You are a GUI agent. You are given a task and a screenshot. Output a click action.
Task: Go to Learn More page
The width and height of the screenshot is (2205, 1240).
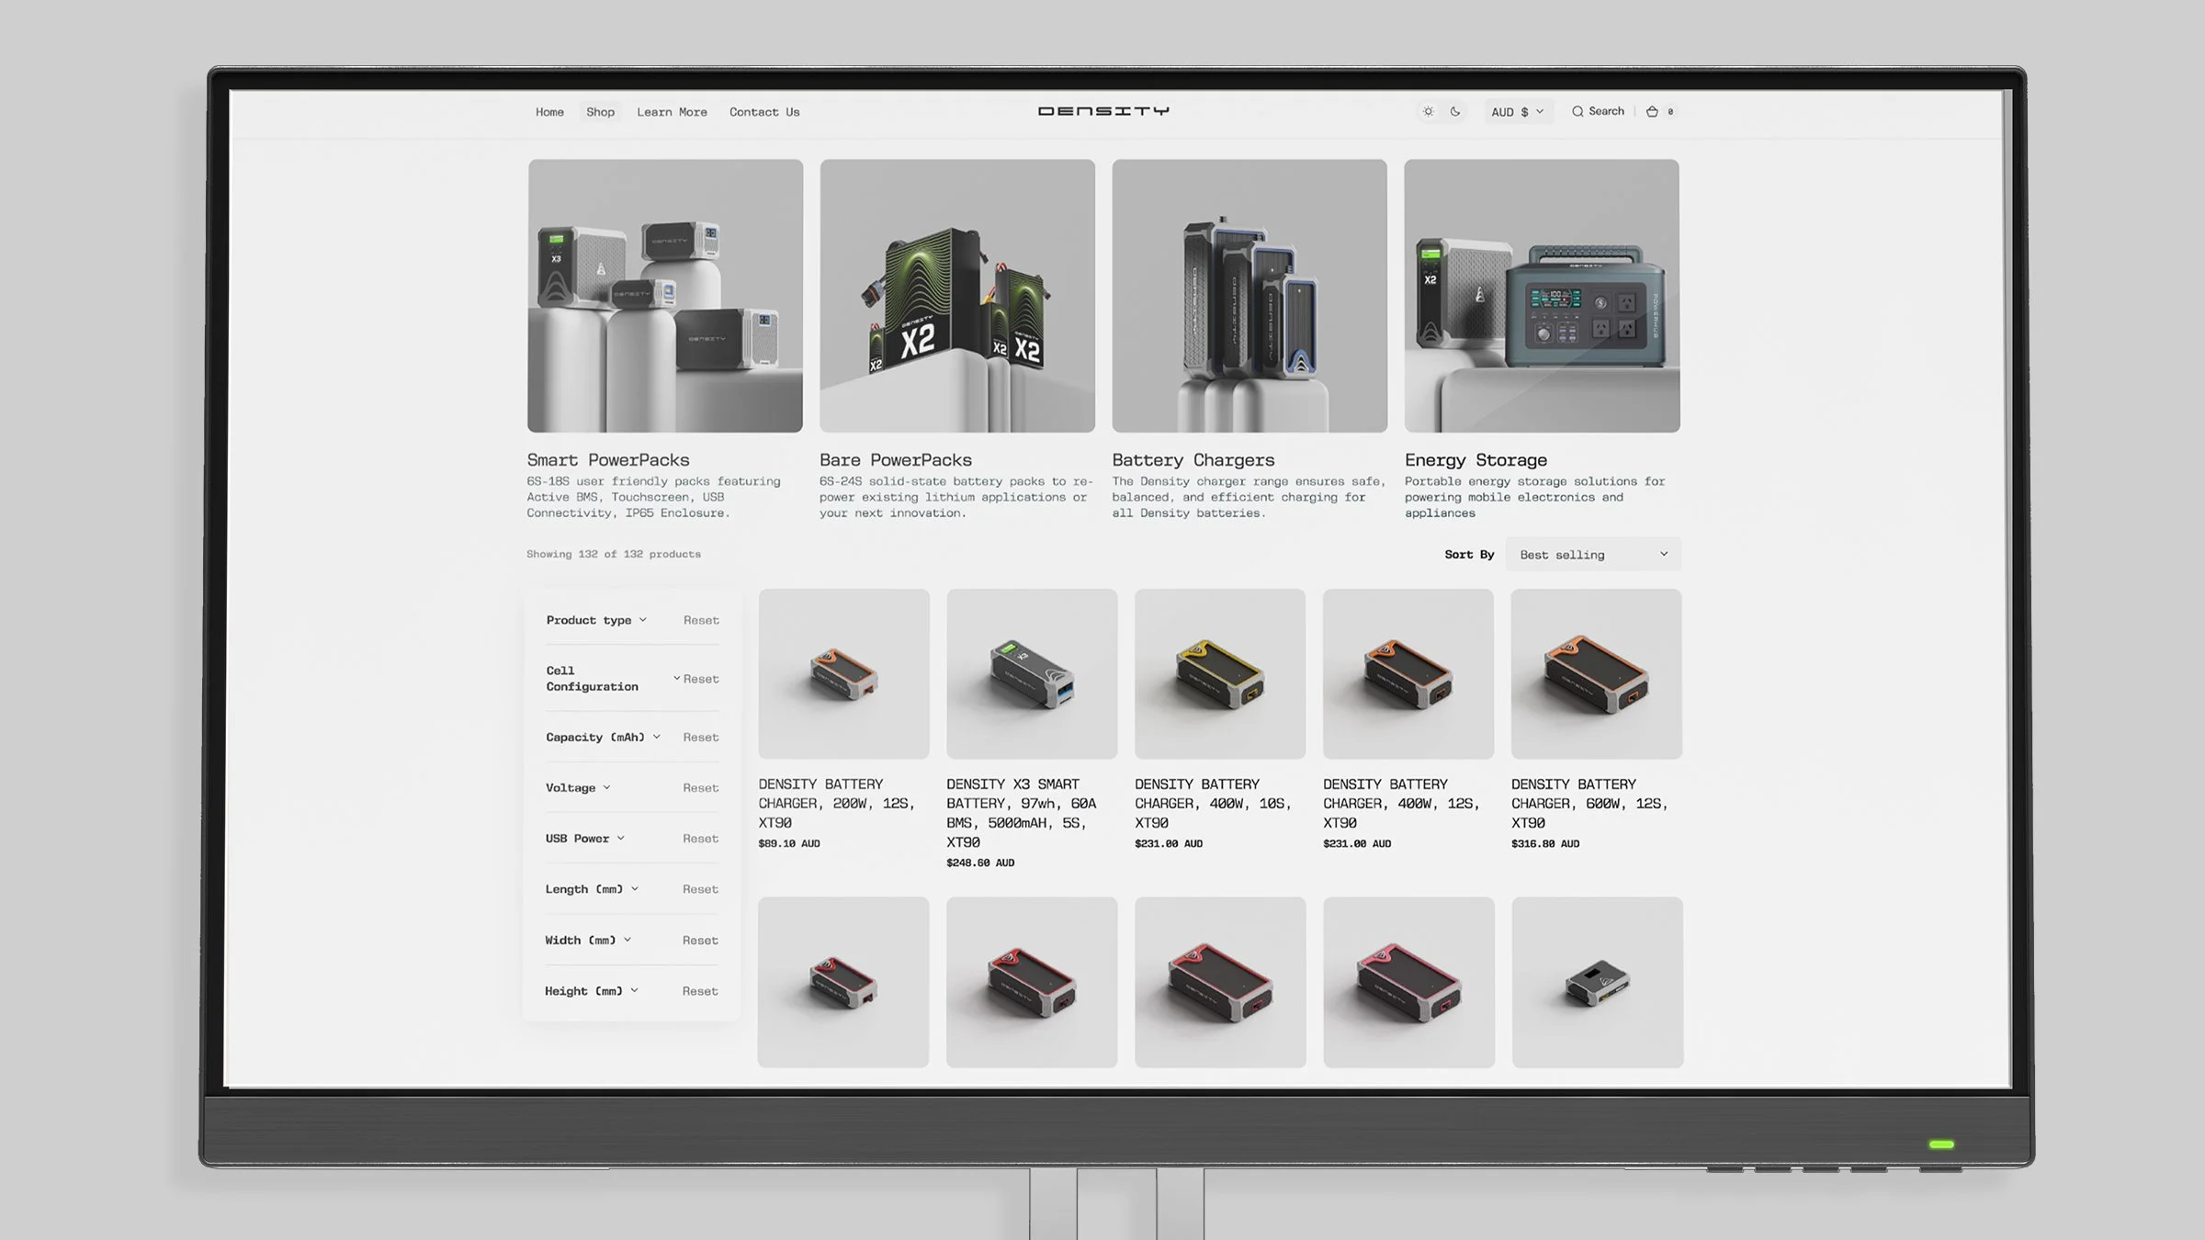point(672,112)
